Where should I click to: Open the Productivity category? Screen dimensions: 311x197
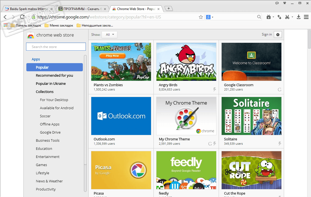pyautogui.click(x=46, y=189)
